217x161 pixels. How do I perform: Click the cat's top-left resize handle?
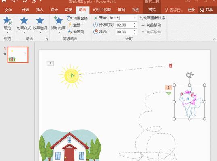tap(175, 85)
